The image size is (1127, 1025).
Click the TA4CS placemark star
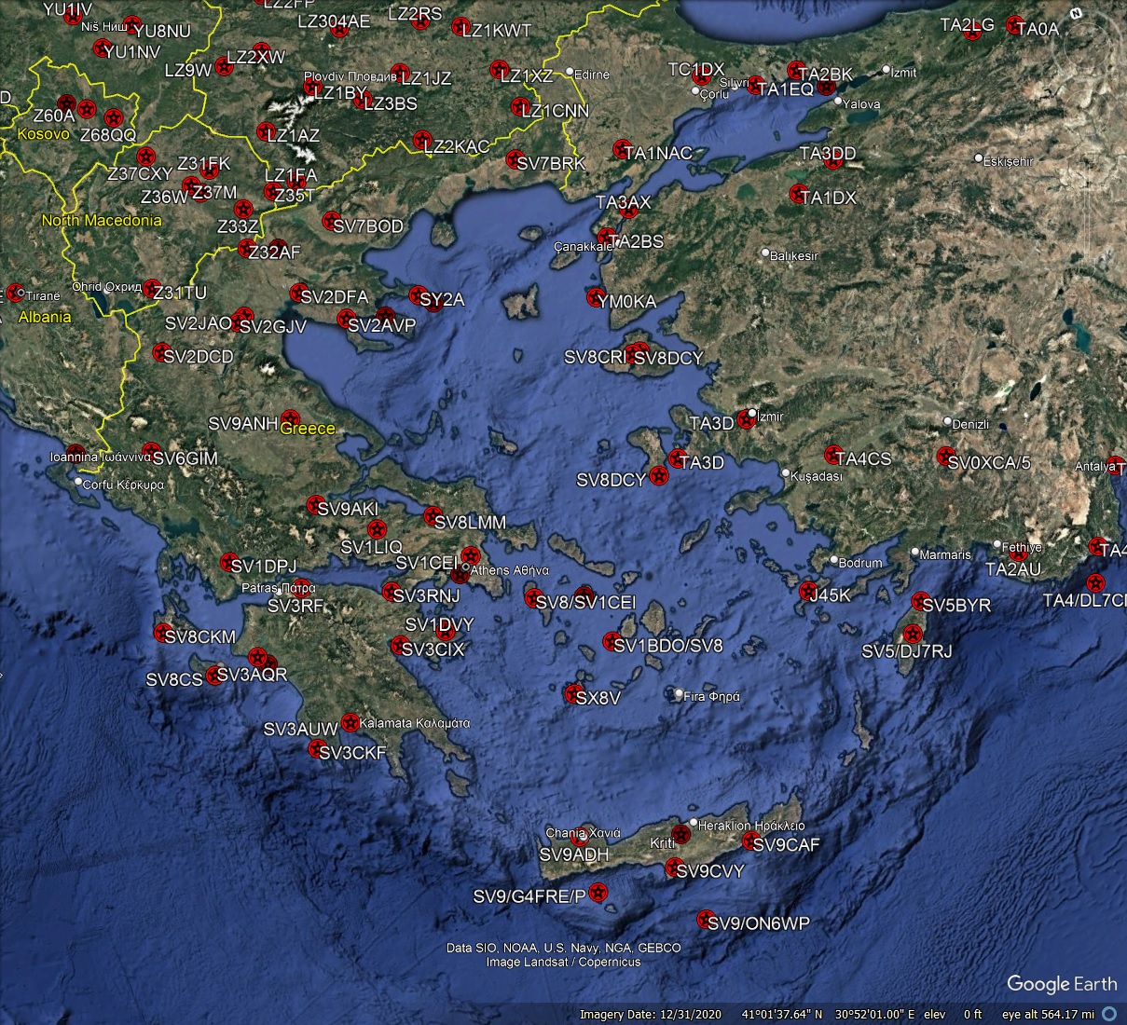[831, 456]
